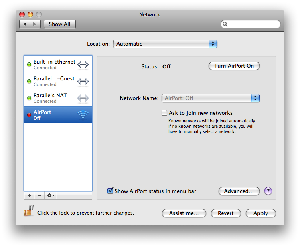Click the Show All button

tap(59, 24)
